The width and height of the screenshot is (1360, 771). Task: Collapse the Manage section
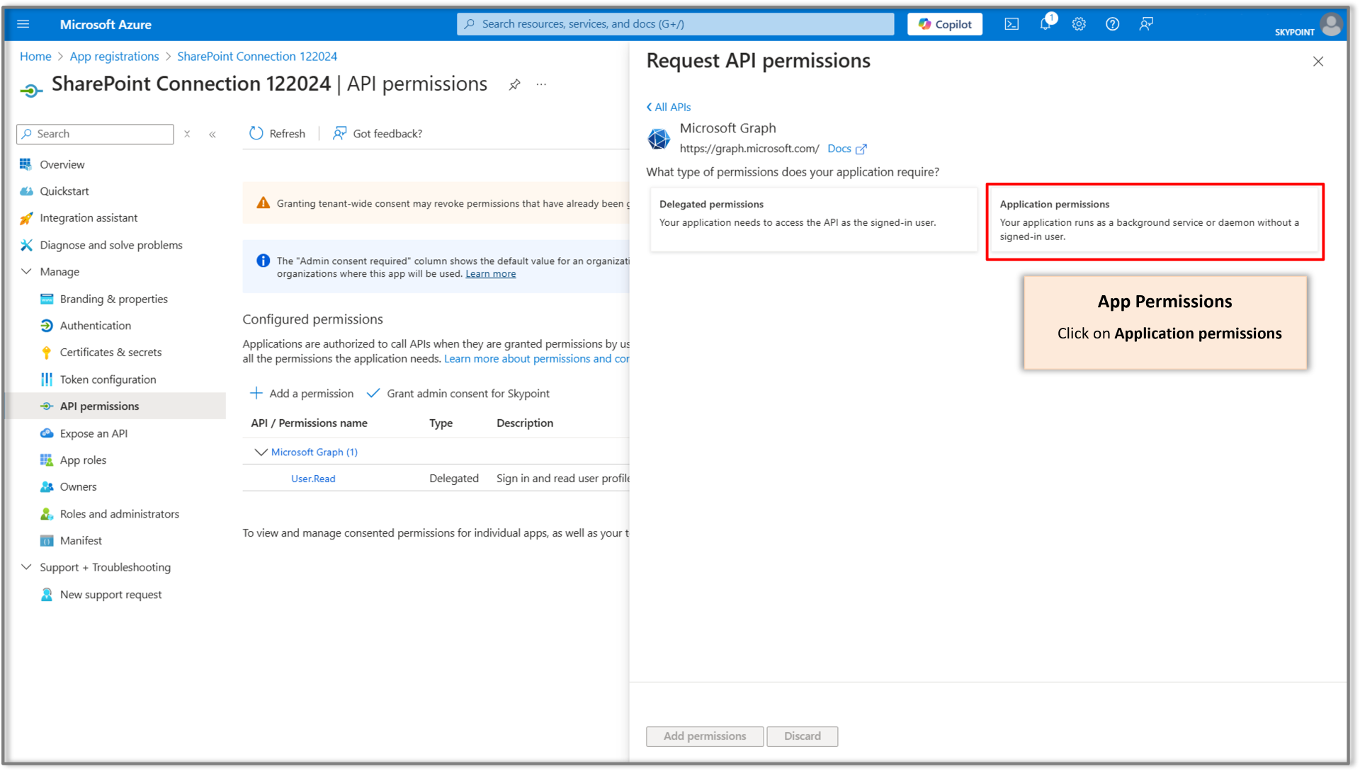coord(26,271)
